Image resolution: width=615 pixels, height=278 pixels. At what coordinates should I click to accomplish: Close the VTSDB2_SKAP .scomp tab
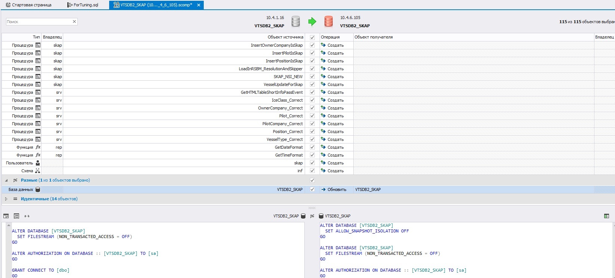pyautogui.click(x=199, y=5)
